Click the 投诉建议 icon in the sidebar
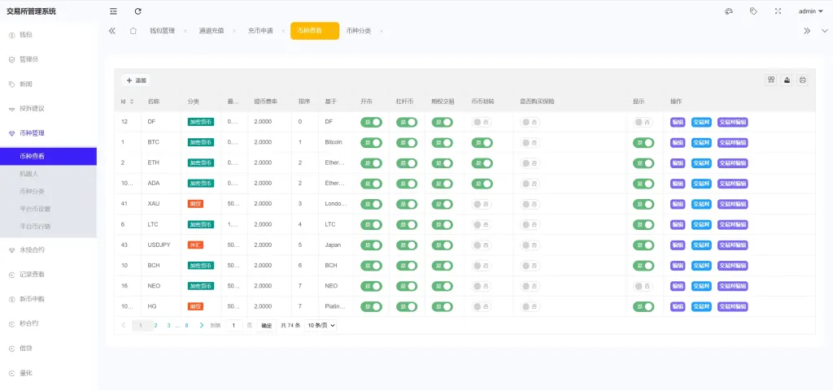The height and width of the screenshot is (390, 833). click(11, 109)
